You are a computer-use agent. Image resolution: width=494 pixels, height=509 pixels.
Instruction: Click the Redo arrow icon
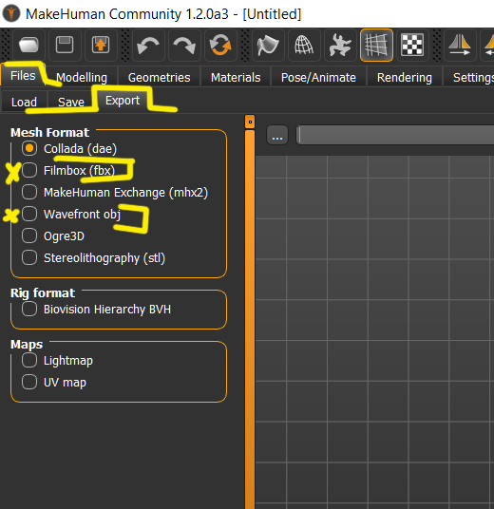click(x=184, y=45)
